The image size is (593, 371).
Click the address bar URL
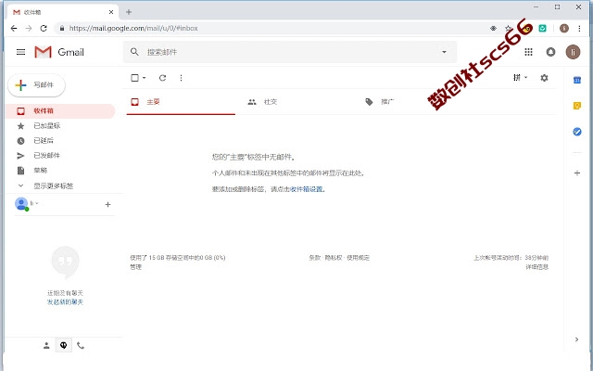point(133,28)
